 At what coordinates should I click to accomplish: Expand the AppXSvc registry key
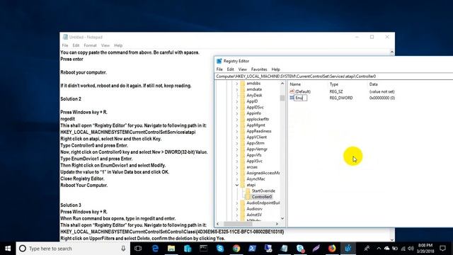(x=237, y=161)
